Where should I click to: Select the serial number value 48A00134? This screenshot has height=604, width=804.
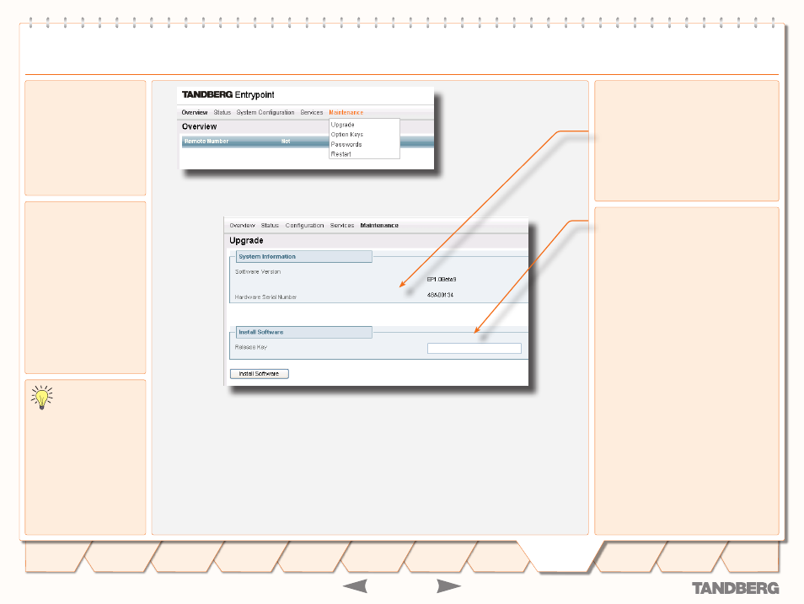pyautogui.click(x=440, y=295)
